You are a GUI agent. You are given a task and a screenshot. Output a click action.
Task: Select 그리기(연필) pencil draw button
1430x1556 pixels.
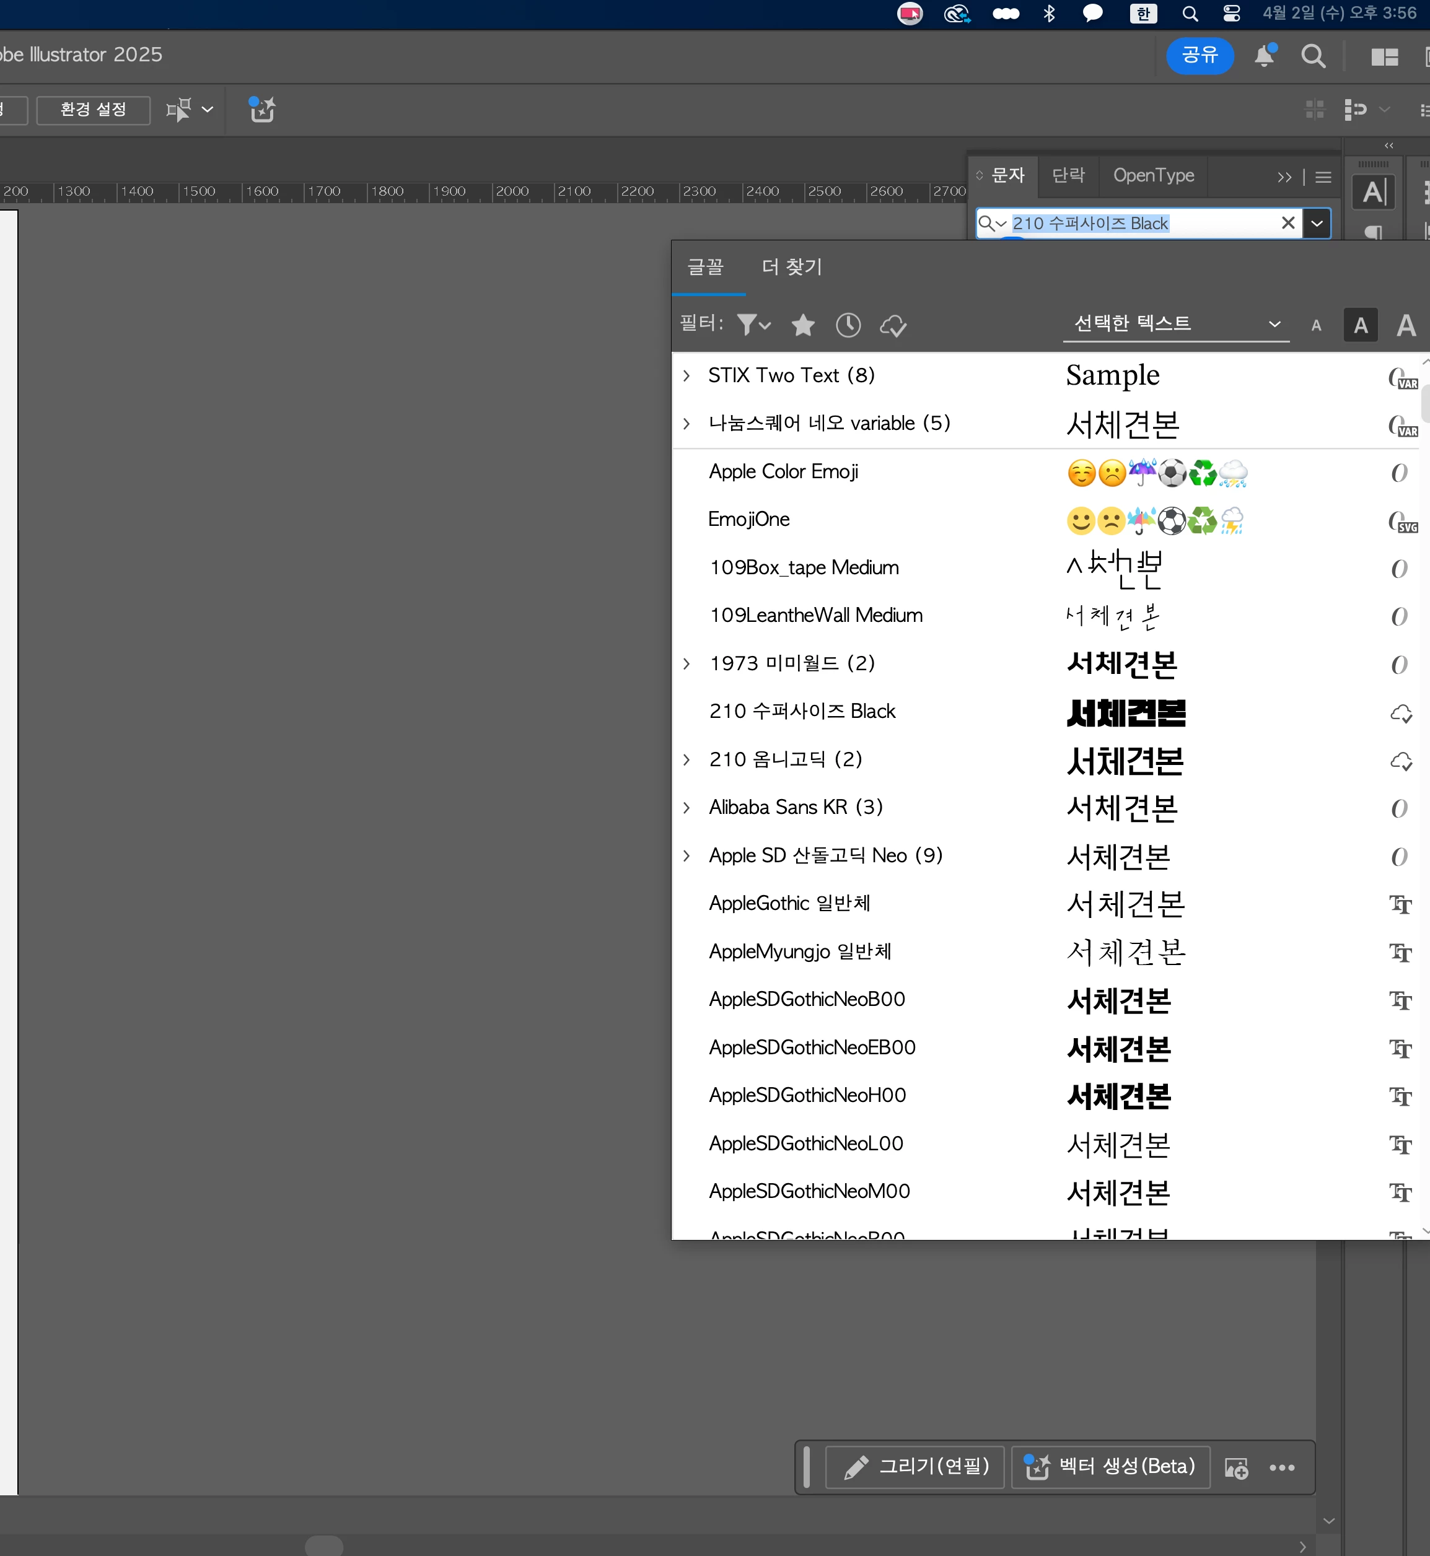(x=915, y=1466)
